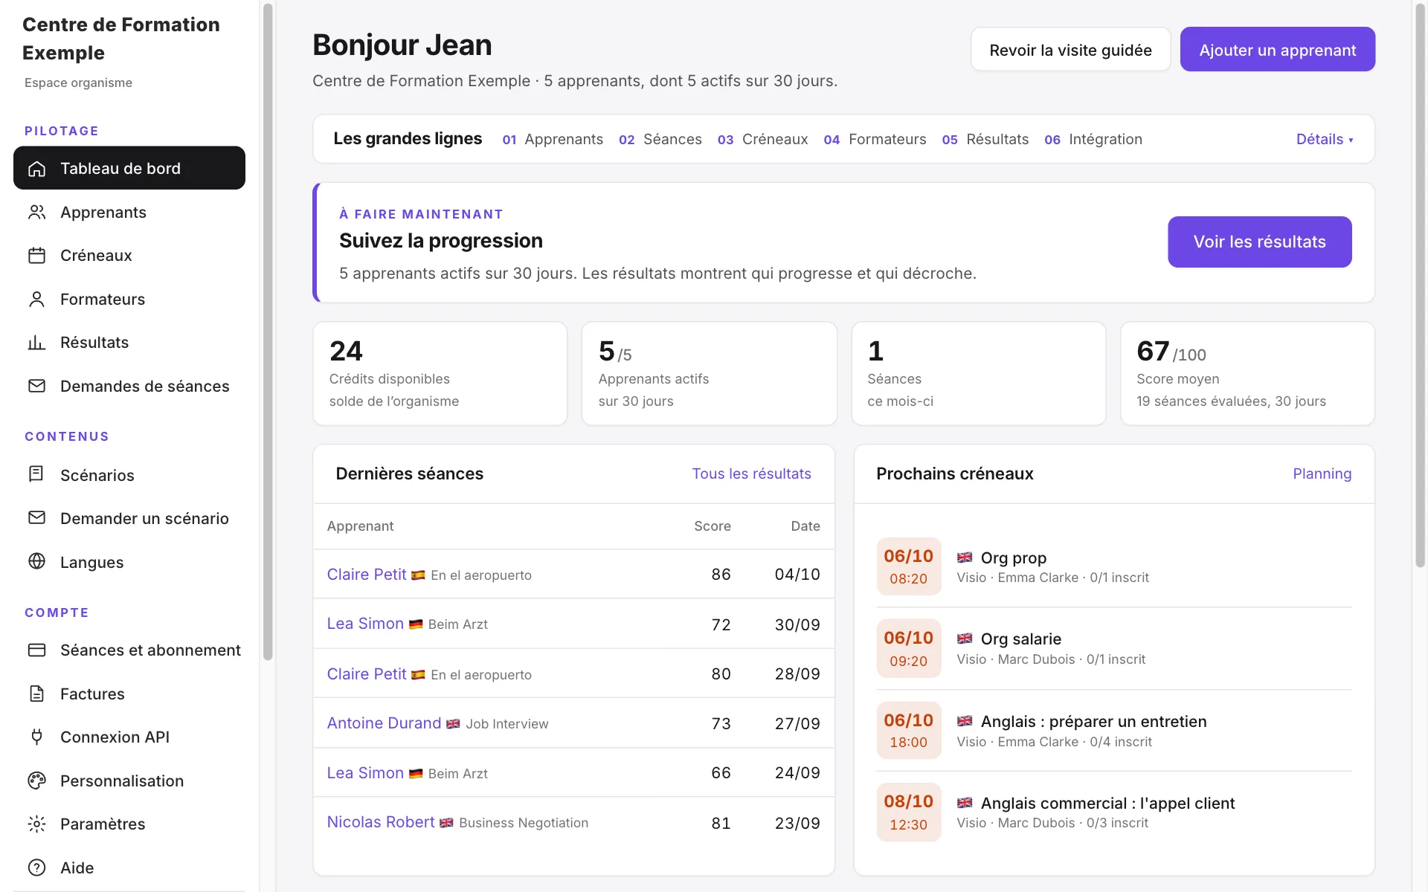
Task: Click Ajouter un apprenant button
Action: pos(1277,50)
